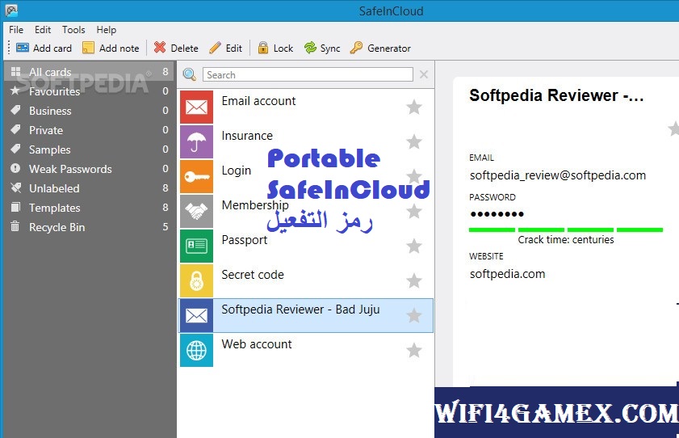The image size is (679, 438).
Task: Favourite the Email account card star
Action: point(414,107)
